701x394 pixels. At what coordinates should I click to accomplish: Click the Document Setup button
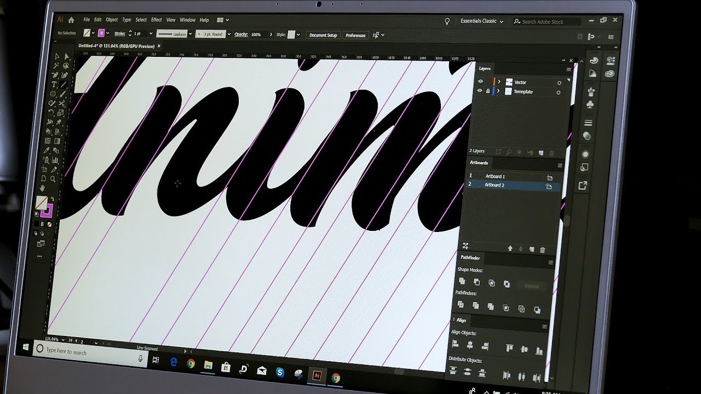coord(323,35)
